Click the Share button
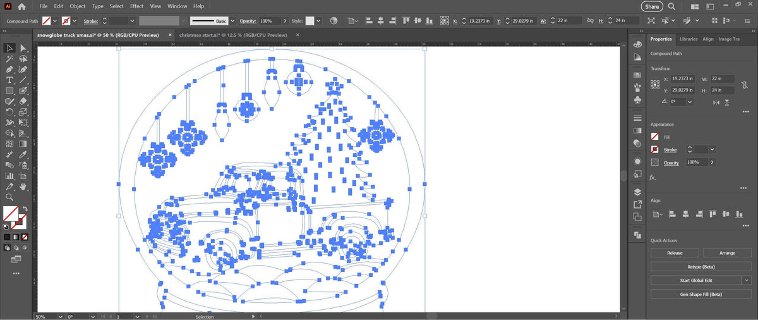 [652, 6]
